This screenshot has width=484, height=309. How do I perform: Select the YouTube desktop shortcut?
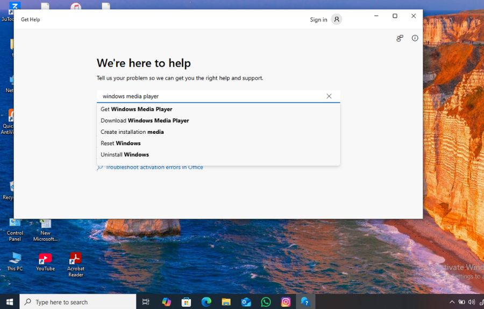point(45,262)
